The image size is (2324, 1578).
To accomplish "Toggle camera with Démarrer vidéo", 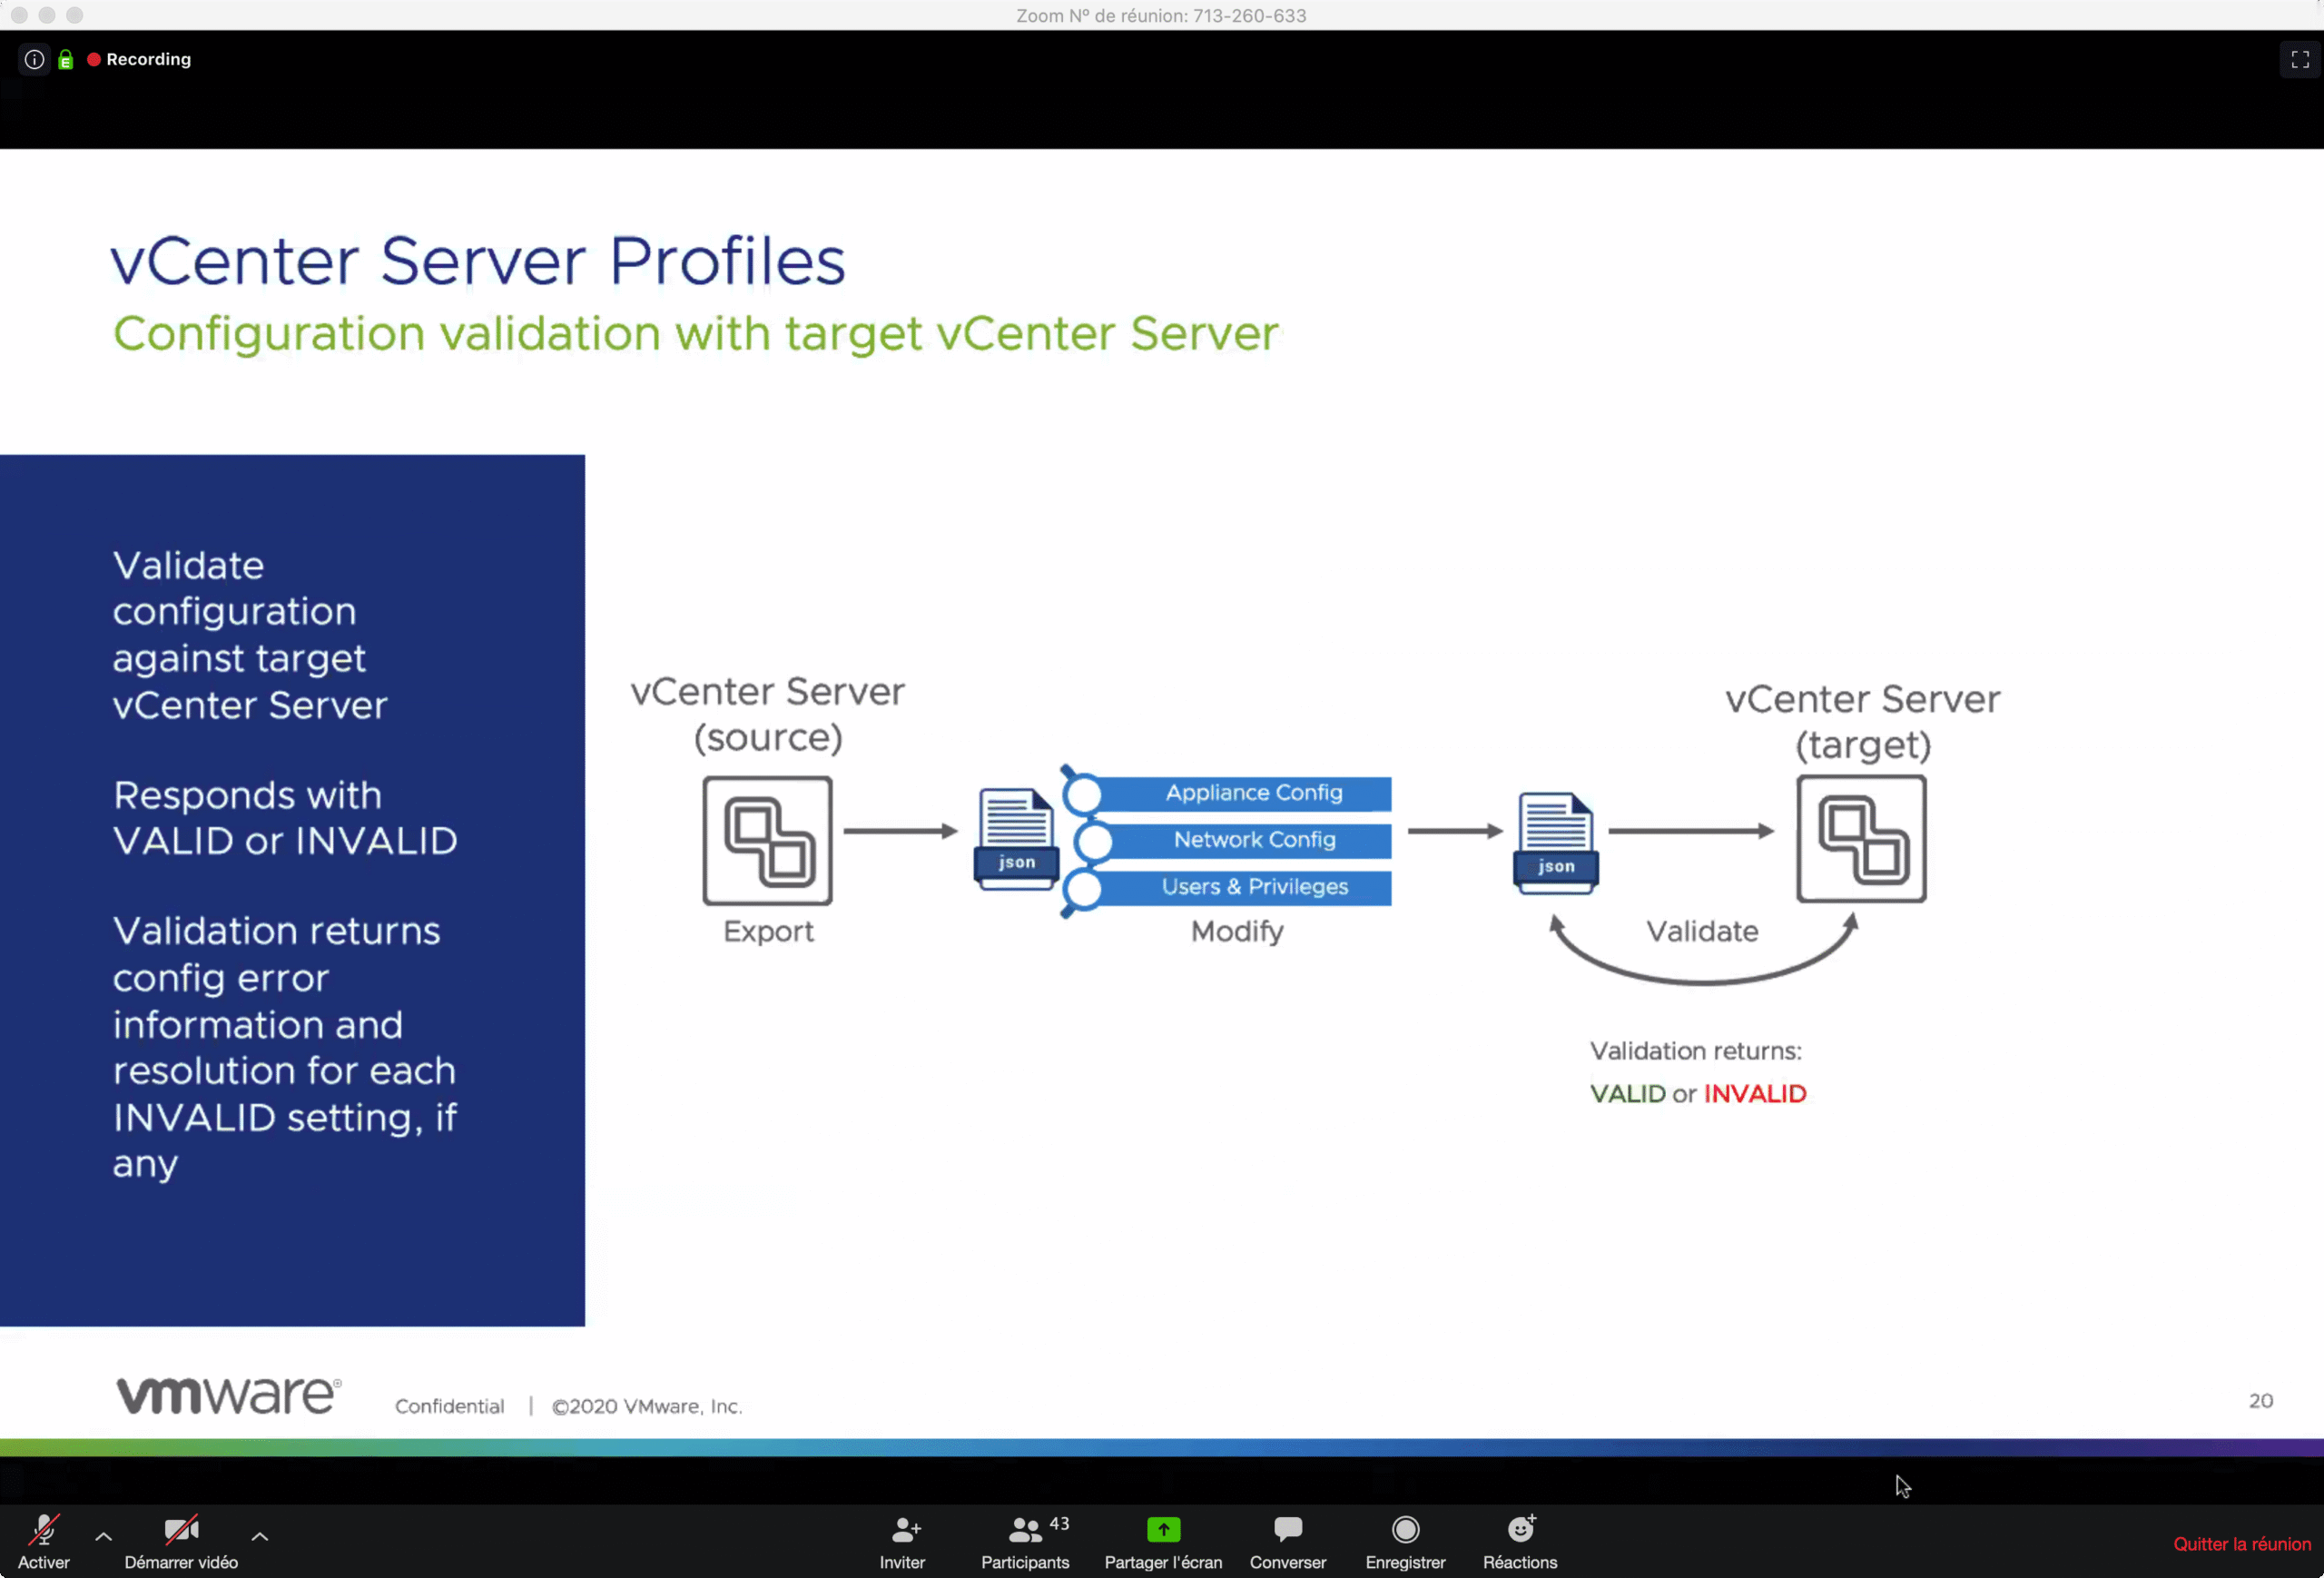I will 181,1541.
